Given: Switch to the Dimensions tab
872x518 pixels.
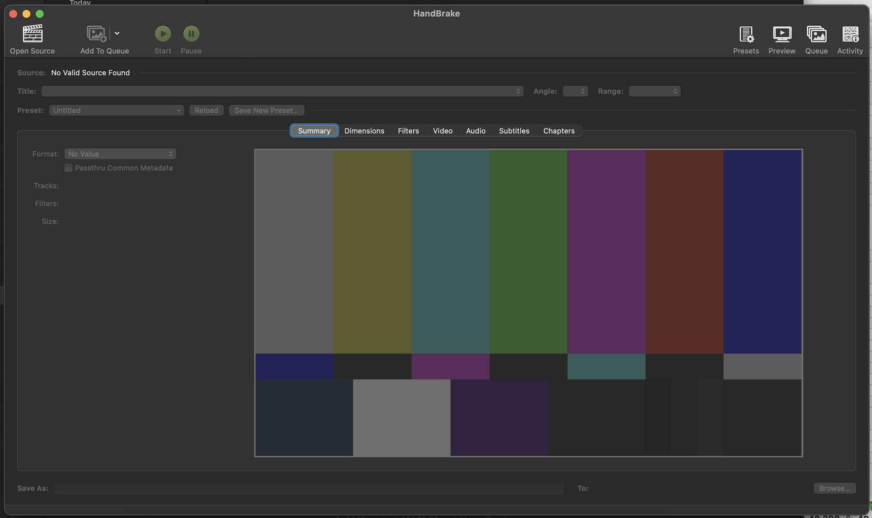Looking at the screenshot, I should tap(364, 131).
